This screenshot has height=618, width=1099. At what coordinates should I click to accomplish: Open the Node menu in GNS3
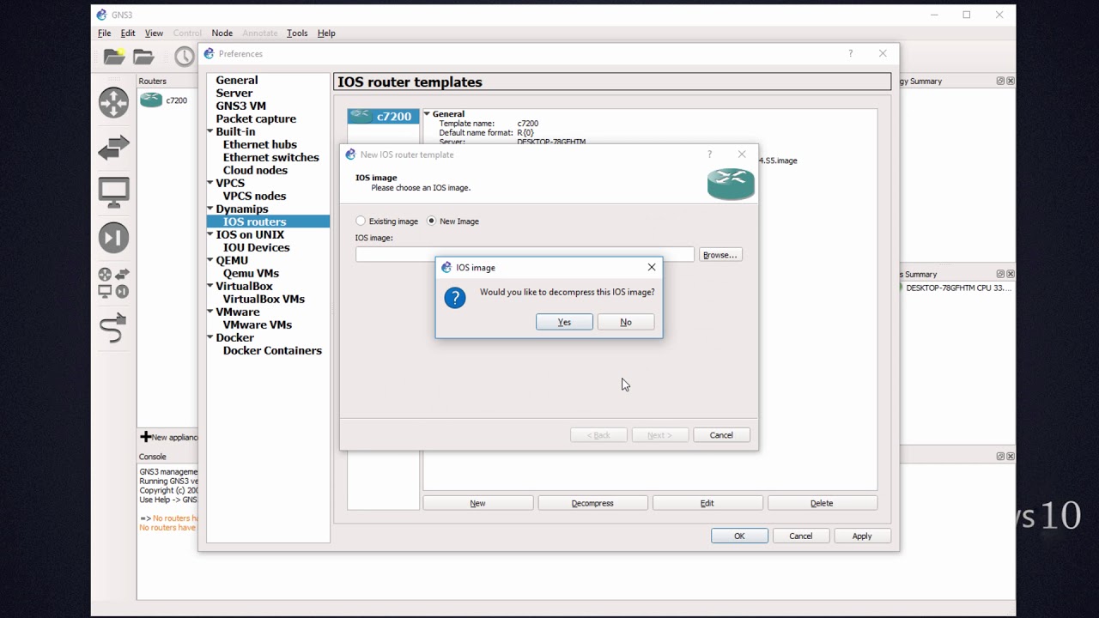click(x=222, y=33)
